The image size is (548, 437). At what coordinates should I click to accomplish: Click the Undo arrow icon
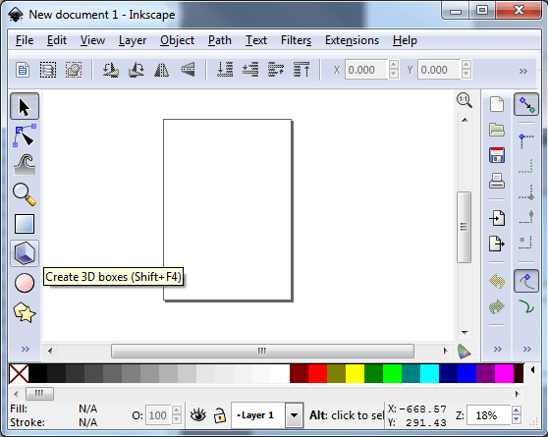[497, 281]
